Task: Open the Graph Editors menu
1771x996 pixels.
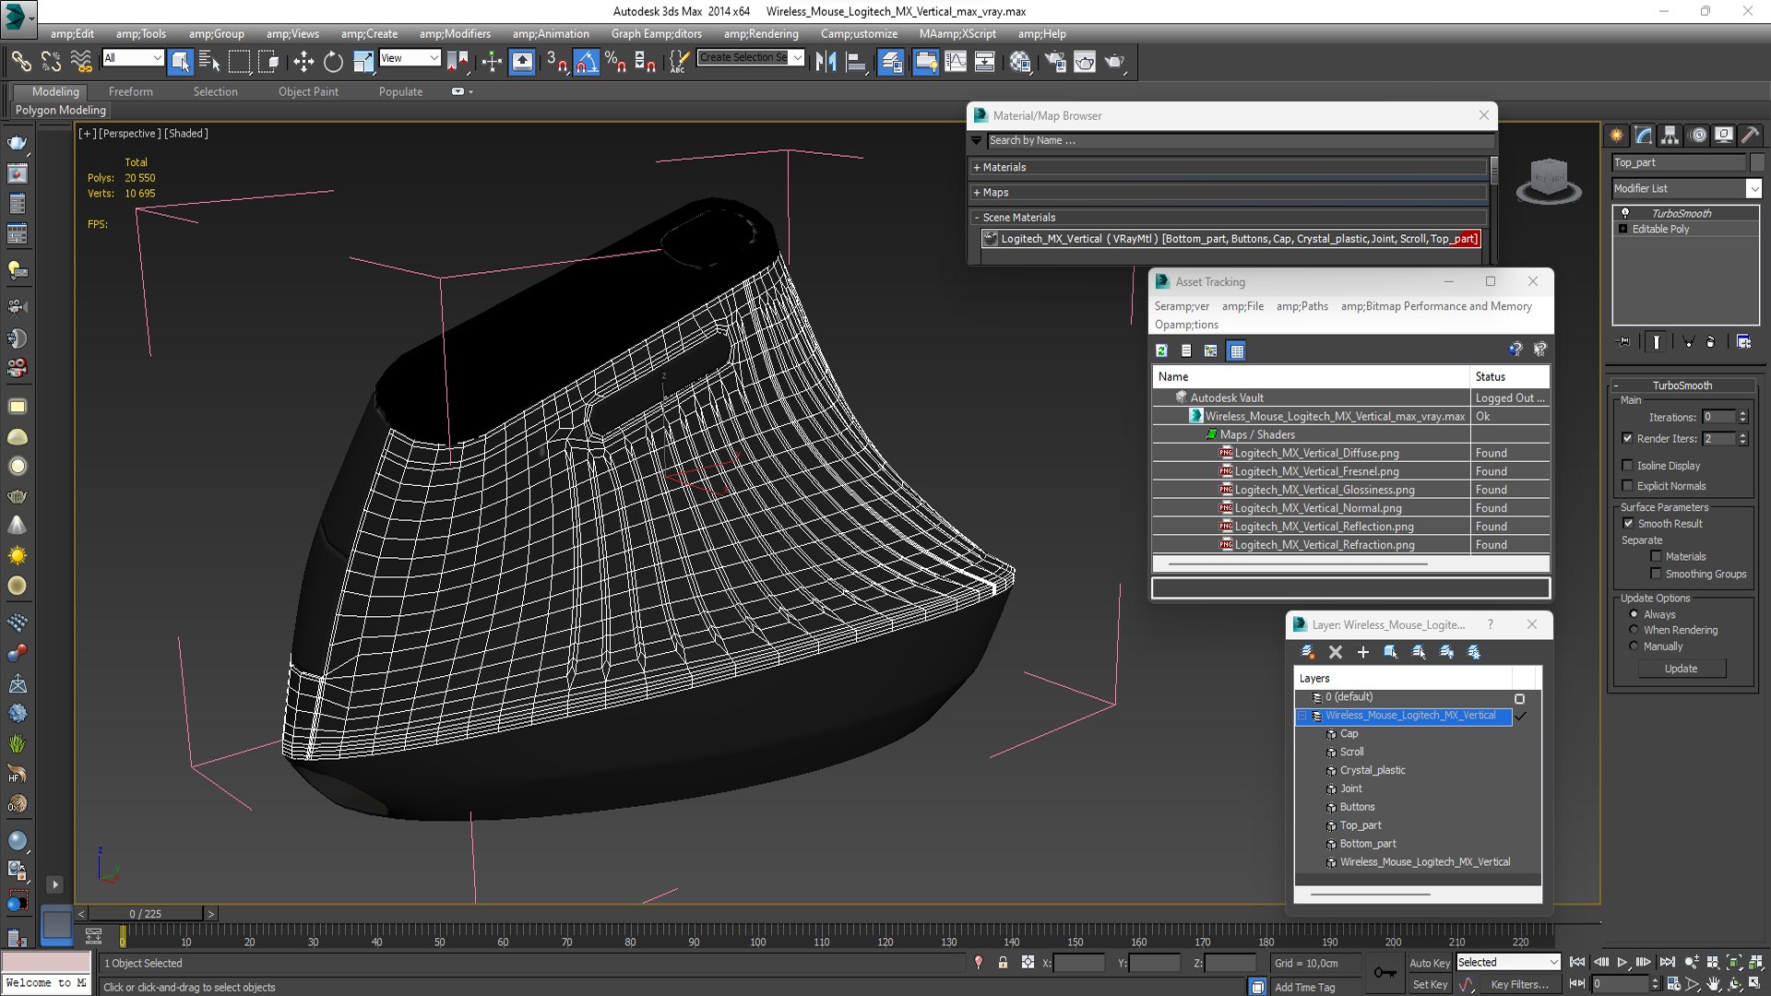Action: point(656,33)
